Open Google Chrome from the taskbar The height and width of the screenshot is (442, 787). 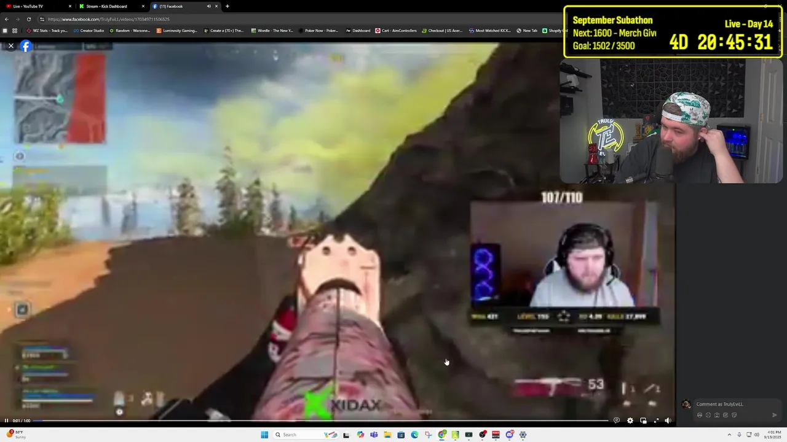point(442,435)
